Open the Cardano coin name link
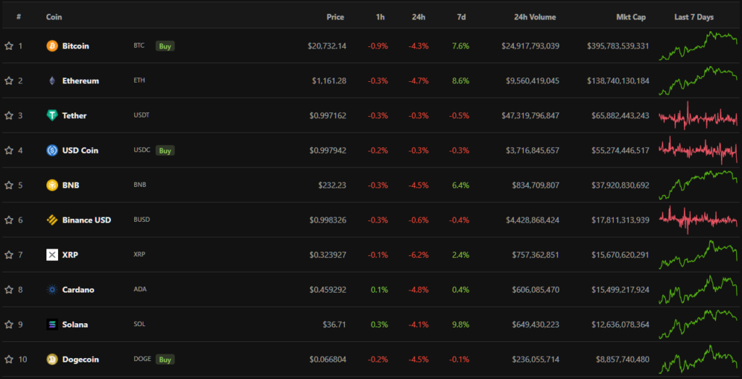Screen dimensions: 742x379 [x=78, y=290]
